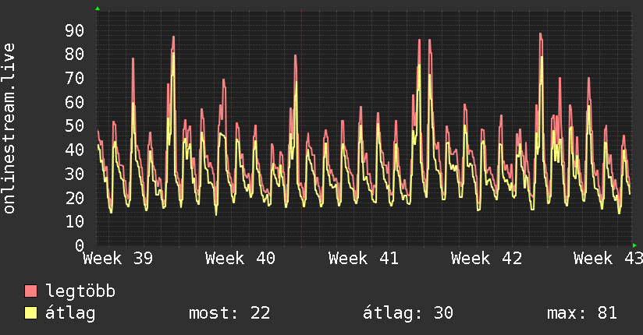Image resolution: width=643 pixels, height=335 pixels.
Task: Click the 60 y-axis tick label
Action: pos(75,102)
